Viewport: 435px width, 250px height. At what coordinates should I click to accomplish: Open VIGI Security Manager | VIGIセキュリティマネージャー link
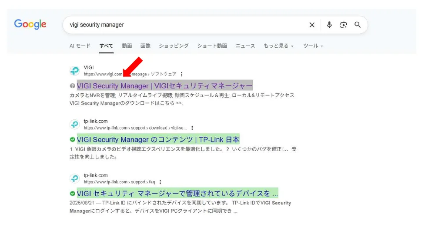click(165, 86)
